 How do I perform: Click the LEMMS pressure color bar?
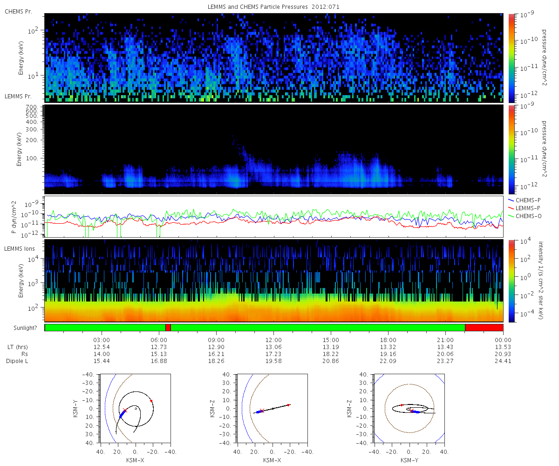(x=511, y=149)
